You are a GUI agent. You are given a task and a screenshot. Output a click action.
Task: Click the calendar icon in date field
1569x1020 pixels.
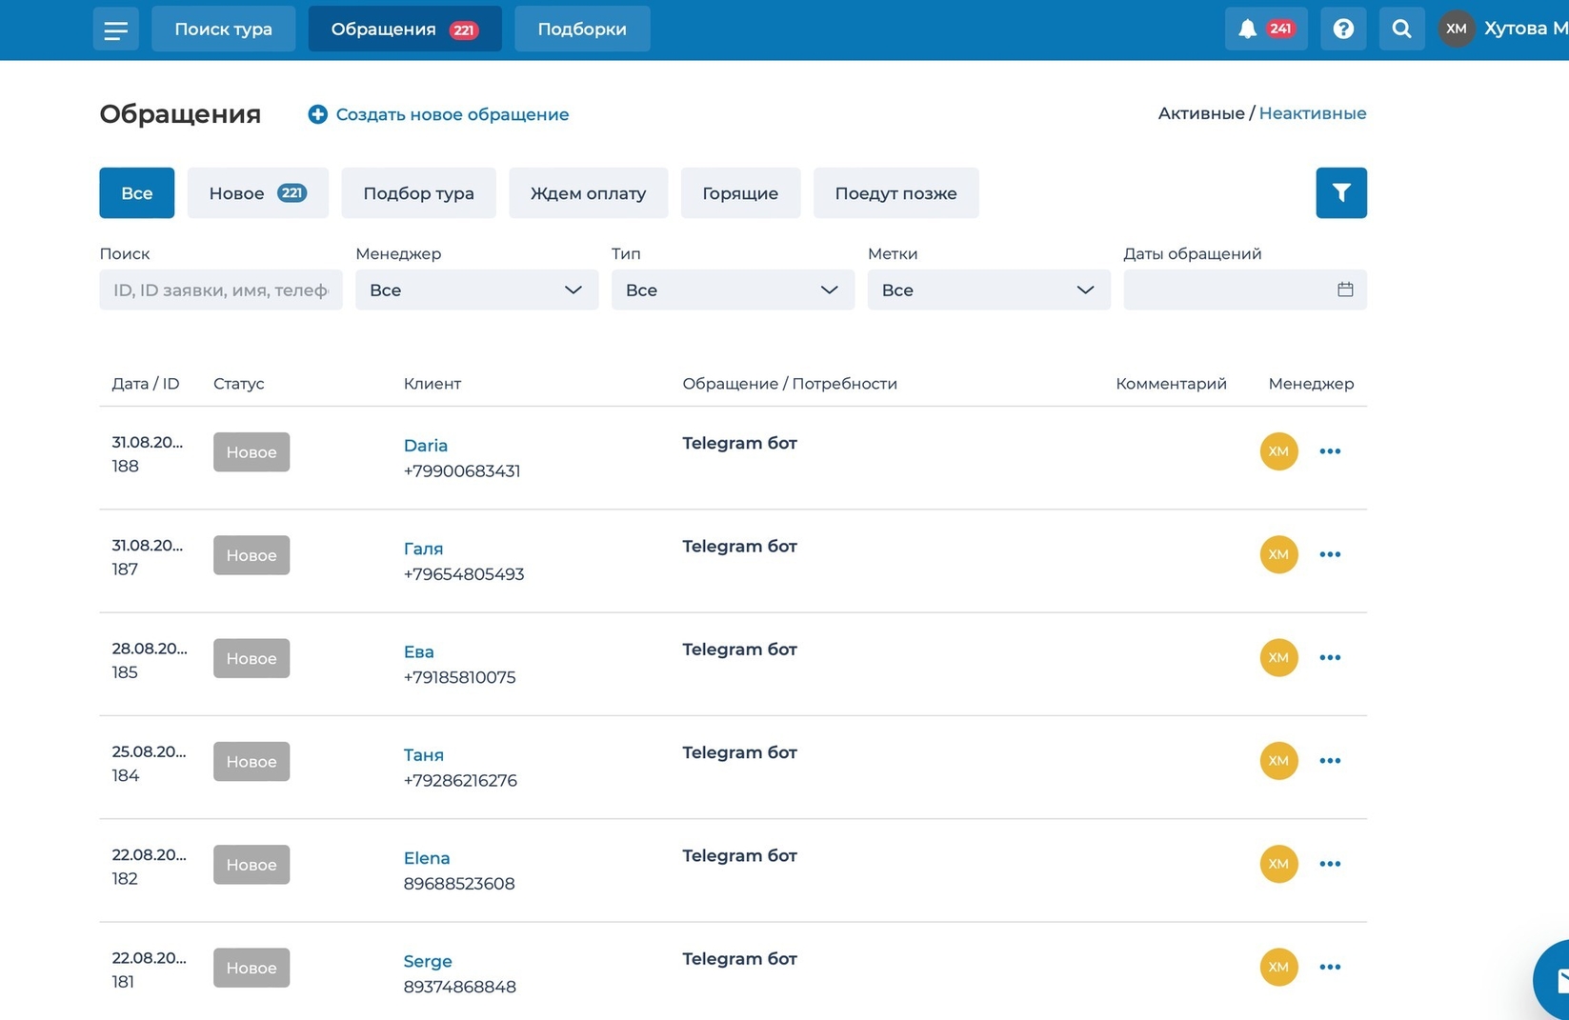1344,290
